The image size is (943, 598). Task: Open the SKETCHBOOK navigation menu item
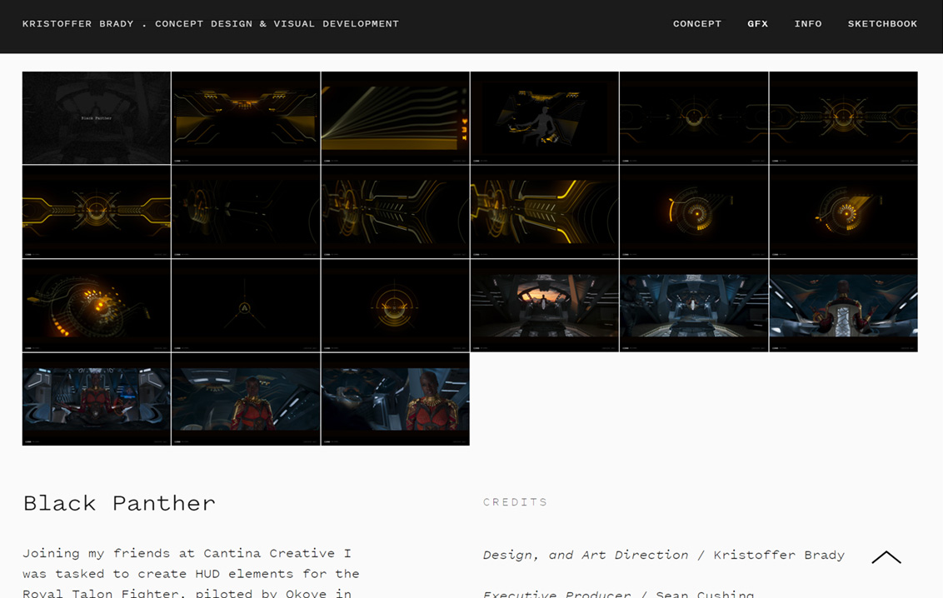(882, 24)
